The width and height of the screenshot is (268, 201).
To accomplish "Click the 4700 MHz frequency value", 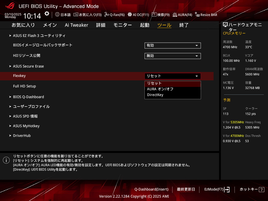I will tap(230, 47).
